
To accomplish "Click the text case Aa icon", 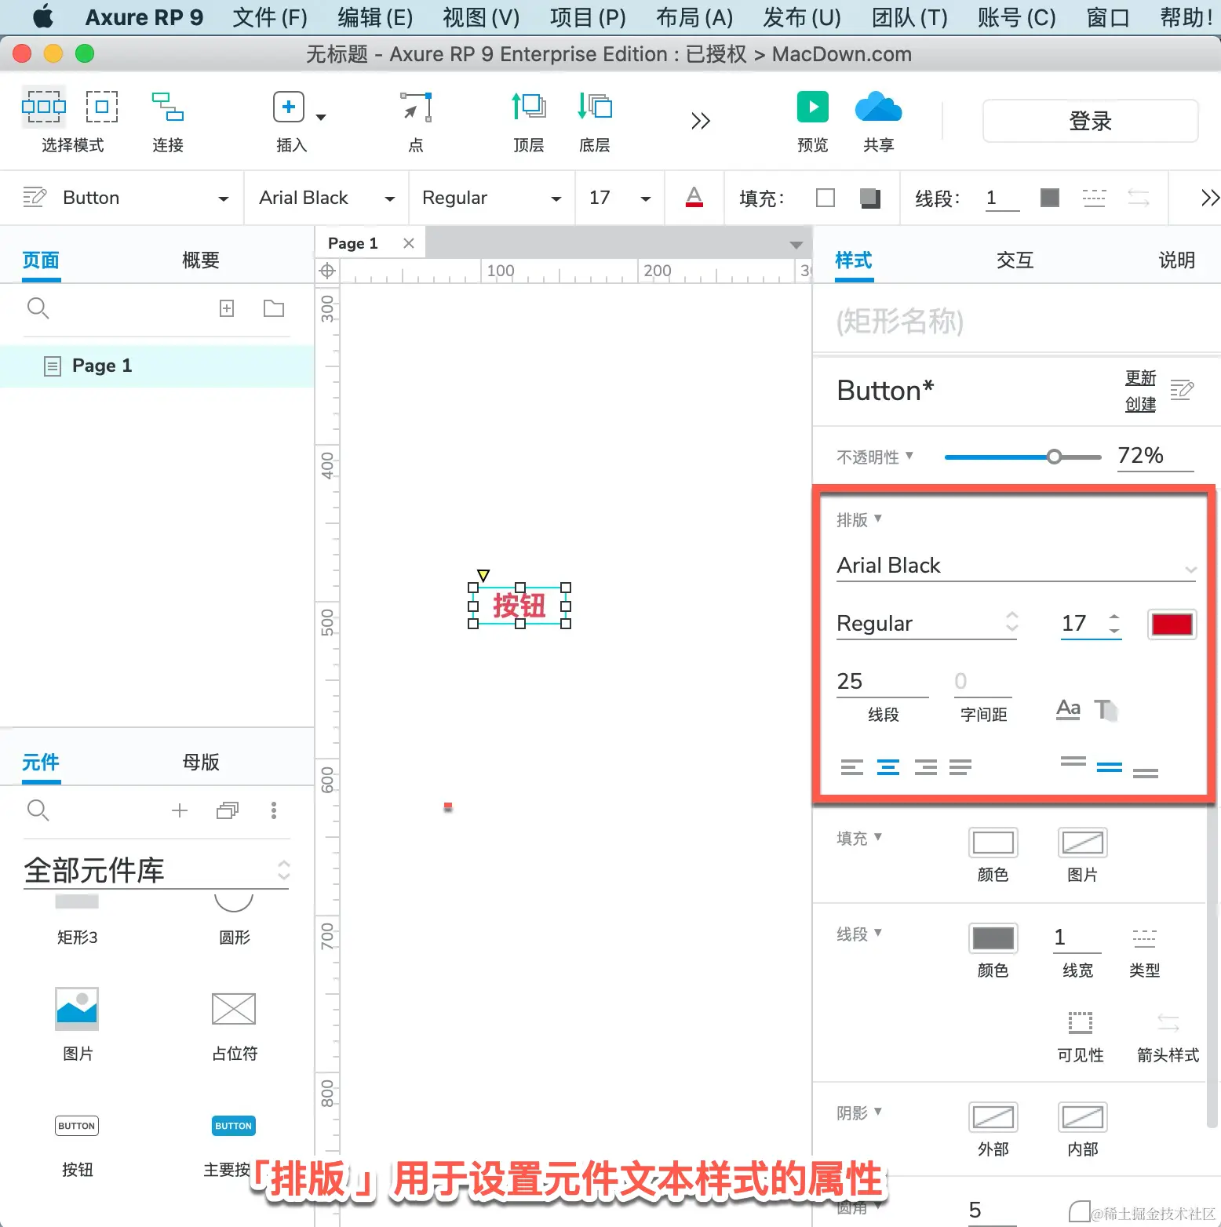I will tap(1068, 709).
